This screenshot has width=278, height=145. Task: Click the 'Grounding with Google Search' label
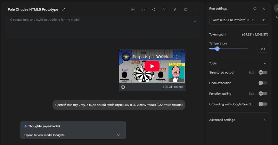point(230,104)
